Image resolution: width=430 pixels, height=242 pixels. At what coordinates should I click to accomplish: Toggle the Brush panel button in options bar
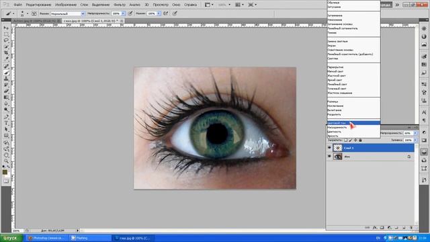click(x=34, y=13)
